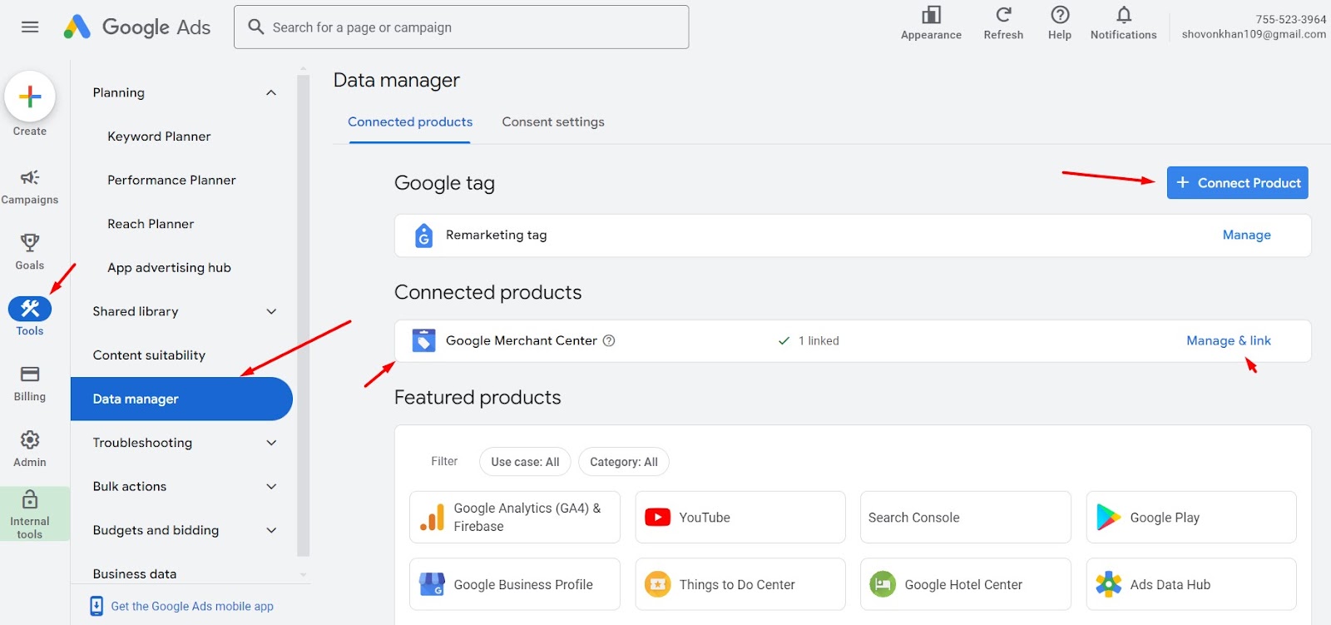Click Merchant Center help question mark
The width and height of the screenshot is (1331, 625).
pyautogui.click(x=609, y=340)
